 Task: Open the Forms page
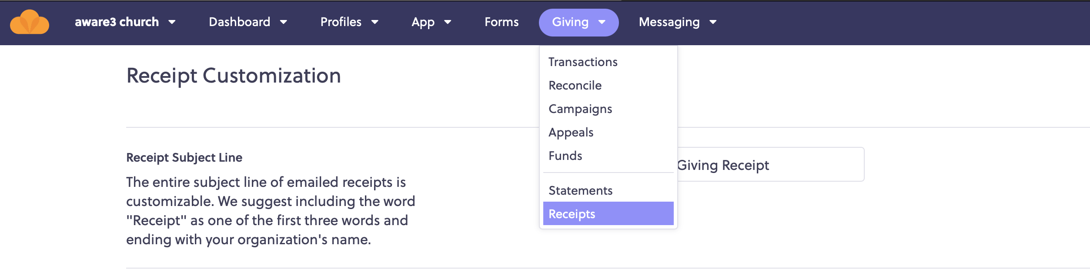coord(502,22)
